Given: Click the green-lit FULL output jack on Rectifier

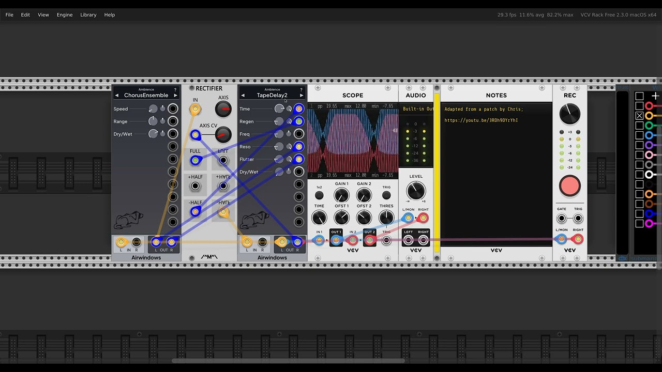Looking at the screenshot, I should pos(195,161).
